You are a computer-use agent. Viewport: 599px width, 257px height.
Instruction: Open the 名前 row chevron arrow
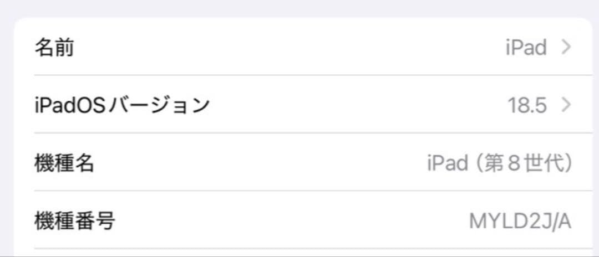[566, 47]
